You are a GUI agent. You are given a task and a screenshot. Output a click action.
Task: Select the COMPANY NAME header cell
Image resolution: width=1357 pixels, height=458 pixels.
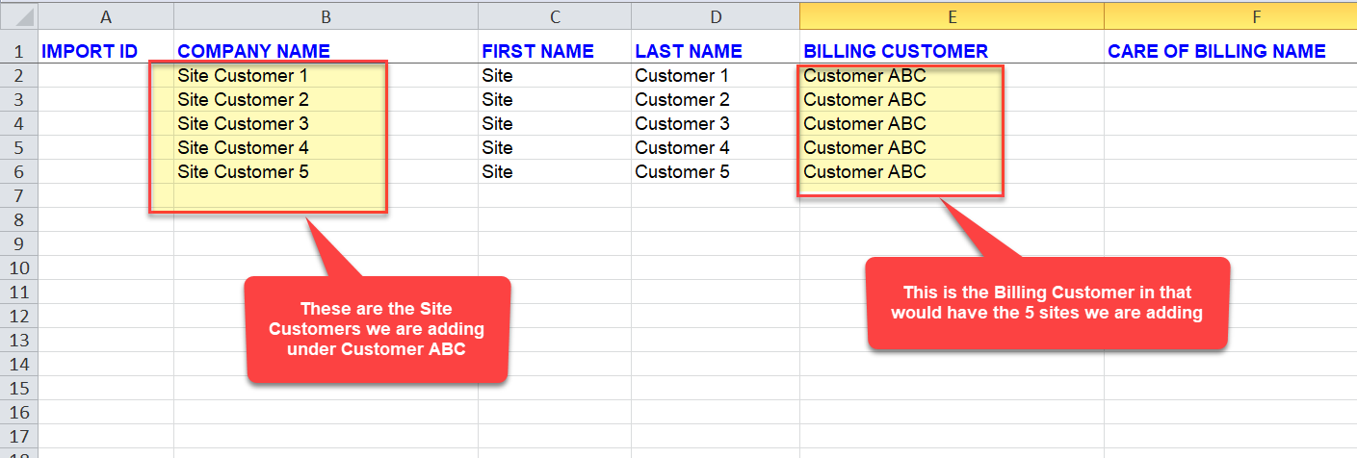click(254, 52)
